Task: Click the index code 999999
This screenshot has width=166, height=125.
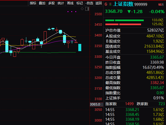Action: pos(141,5)
